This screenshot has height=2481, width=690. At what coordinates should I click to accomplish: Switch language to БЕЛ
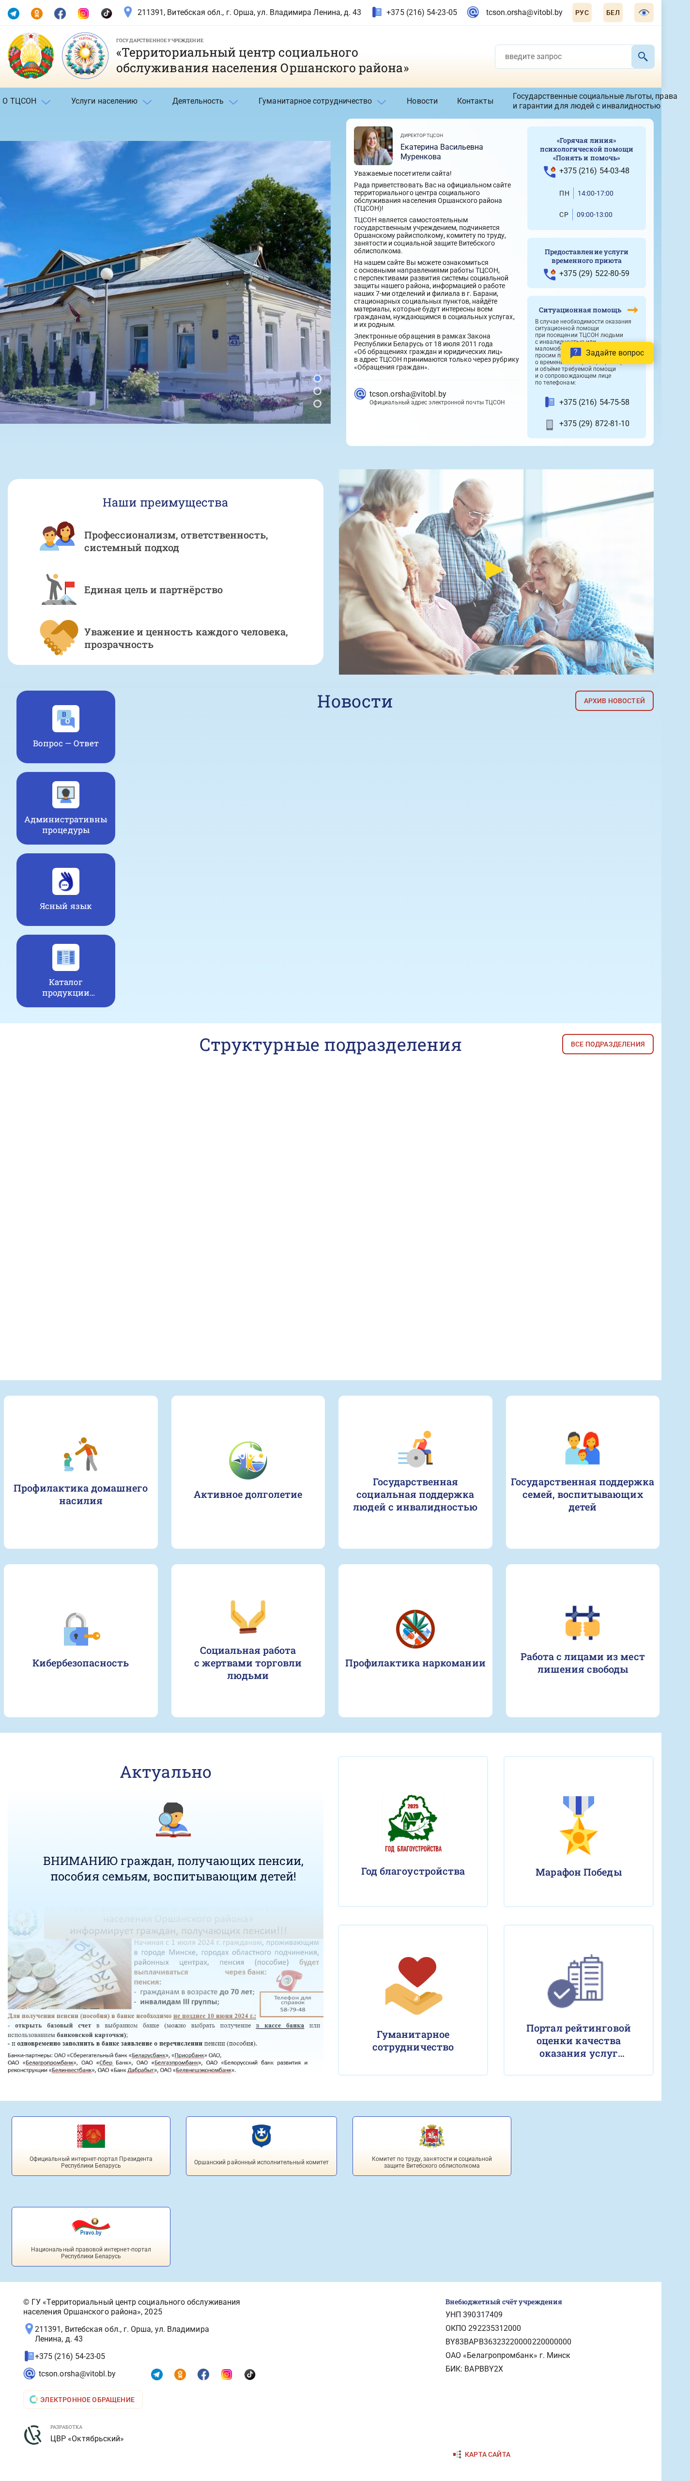click(x=613, y=13)
